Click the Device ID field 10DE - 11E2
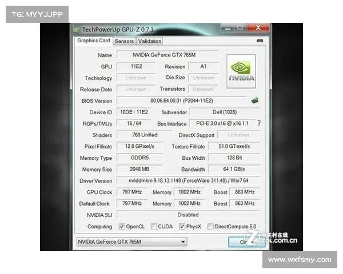The image size is (343, 274). pos(134,112)
